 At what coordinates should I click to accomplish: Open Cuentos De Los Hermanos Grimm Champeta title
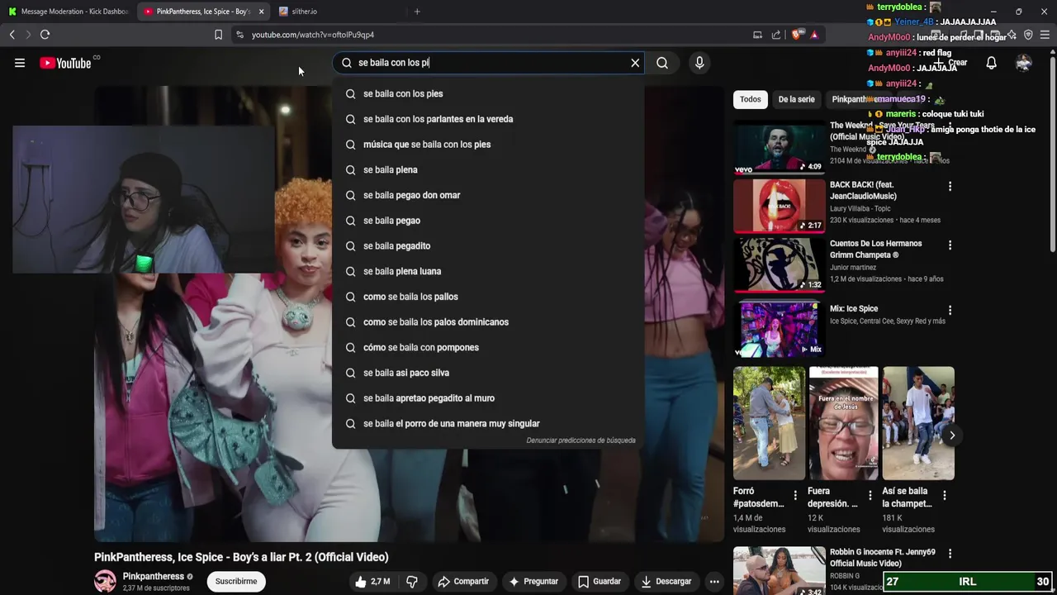875,250
